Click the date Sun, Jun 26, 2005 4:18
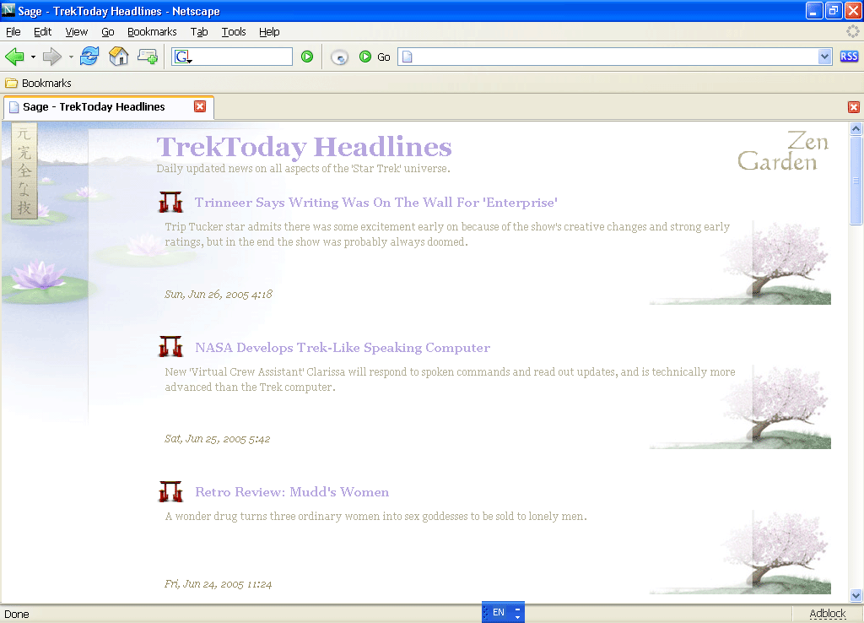Screen dimensions: 864x623 pos(219,295)
